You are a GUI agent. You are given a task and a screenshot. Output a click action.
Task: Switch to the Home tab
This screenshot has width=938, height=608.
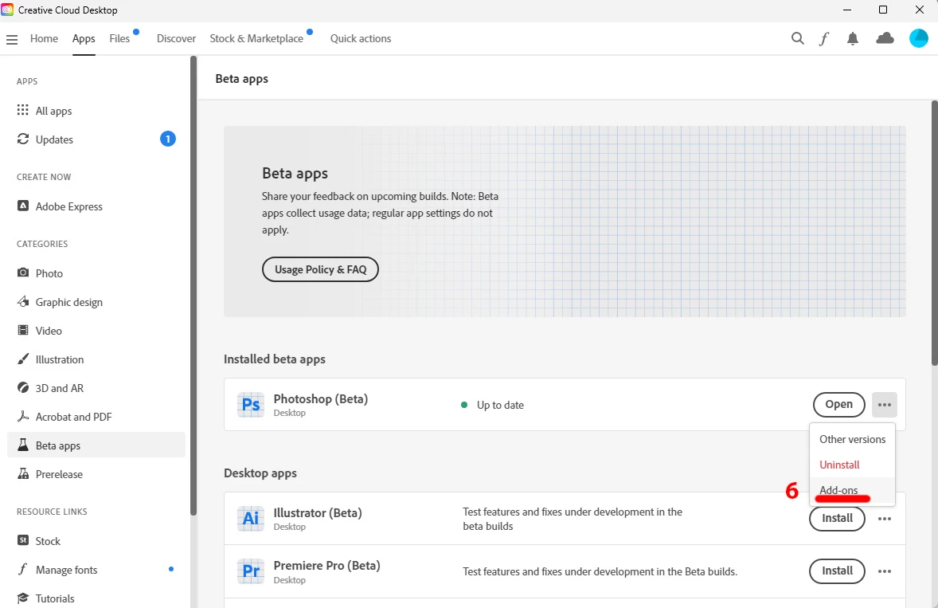point(44,38)
